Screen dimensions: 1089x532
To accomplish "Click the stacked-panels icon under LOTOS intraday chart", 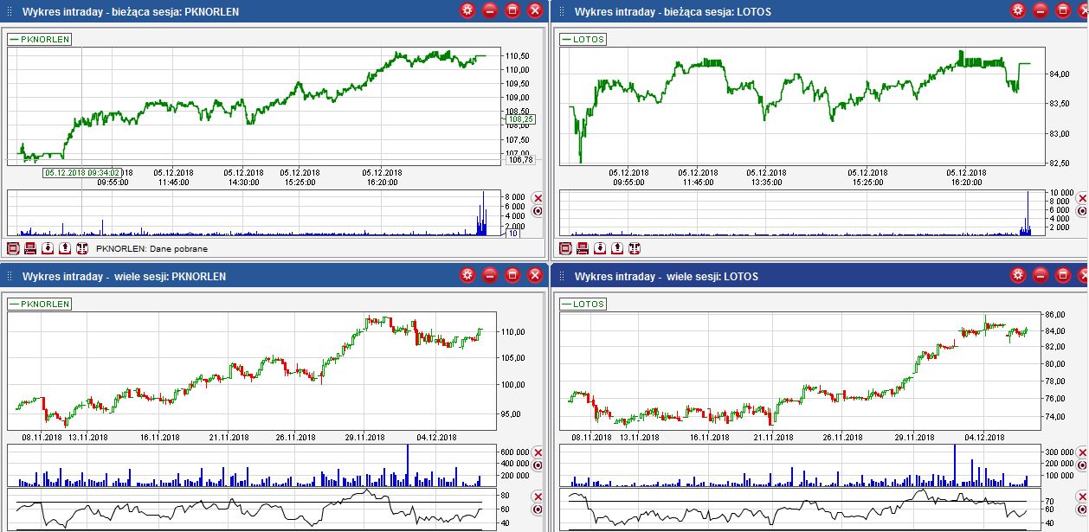I will [x=583, y=248].
